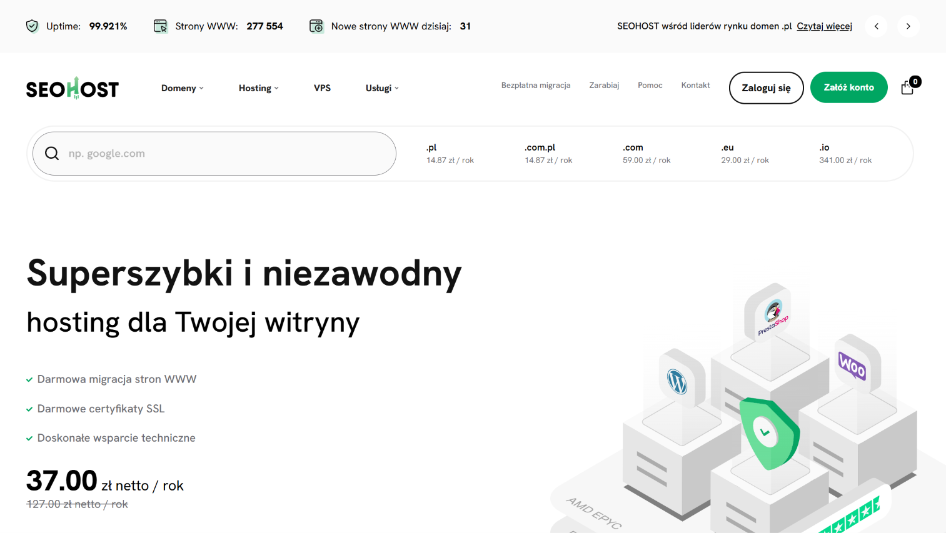Click the new websites today icon
Image resolution: width=946 pixels, height=533 pixels.
316,26
